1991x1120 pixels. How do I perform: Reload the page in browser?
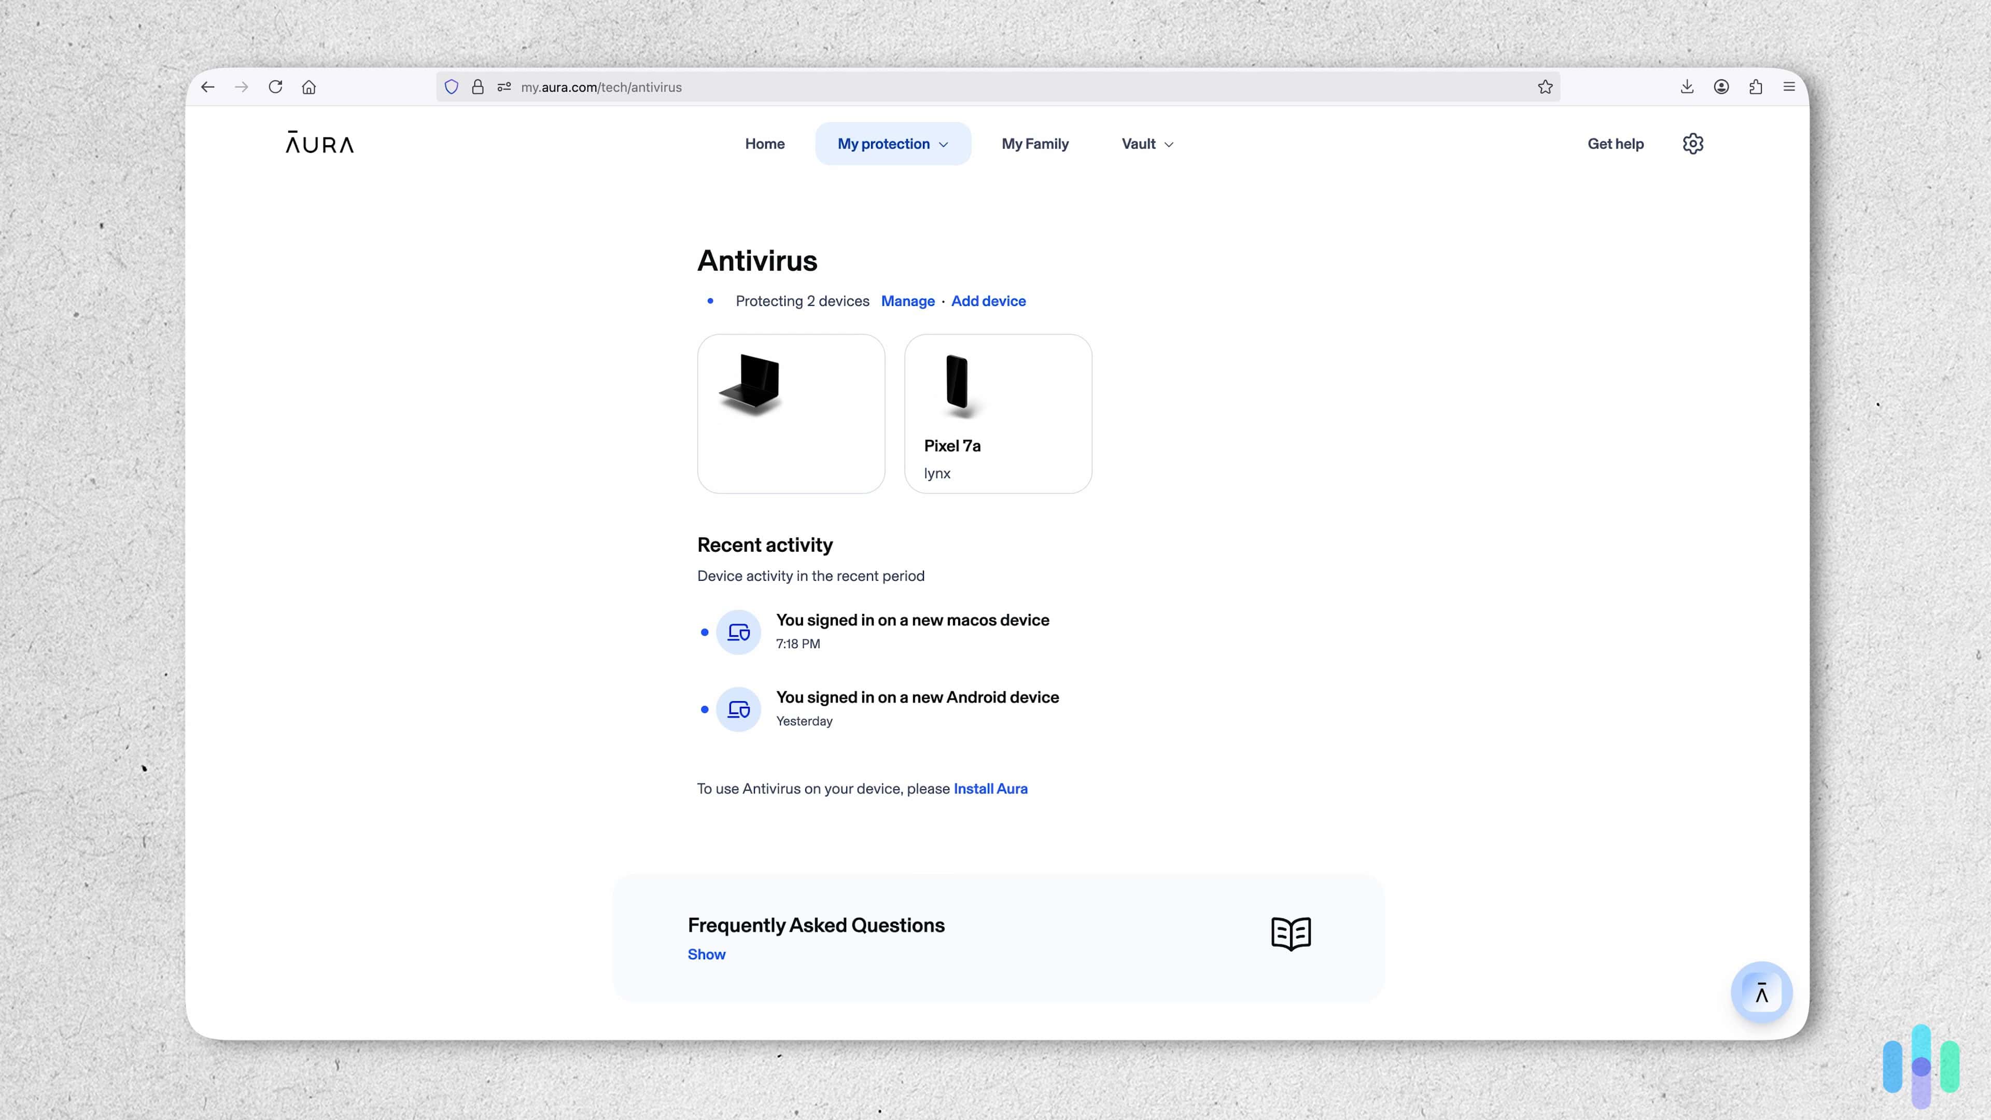275,87
